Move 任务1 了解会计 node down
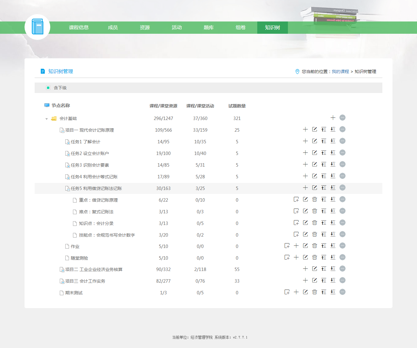Viewport: 417px width, 348px height. pyautogui.click(x=333, y=141)
